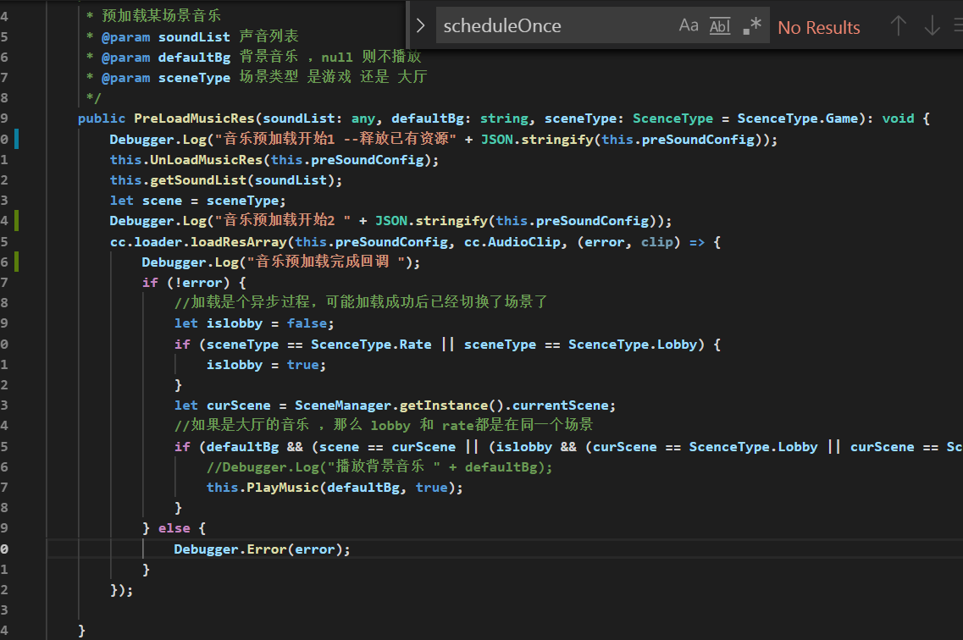This screenshot has width=963, height=640.
Task: Click "UnLoadMusicRes" method call
Action: point(207,160)
